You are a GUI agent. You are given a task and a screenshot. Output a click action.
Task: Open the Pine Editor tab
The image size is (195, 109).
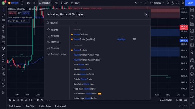tap(30, 106)
